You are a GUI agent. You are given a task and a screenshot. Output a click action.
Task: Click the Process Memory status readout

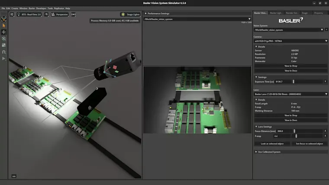pyautogui.click(x=115, y=21)
